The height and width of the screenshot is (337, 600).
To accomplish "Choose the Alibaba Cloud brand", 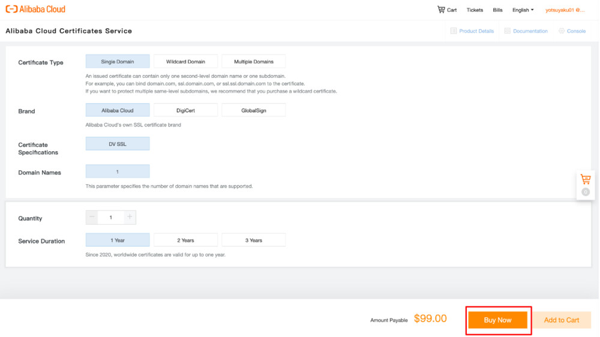I will [118, 110].
